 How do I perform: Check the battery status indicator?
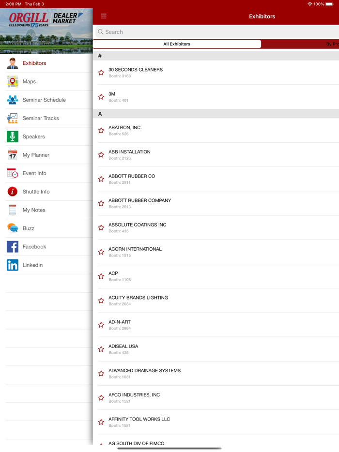click(329, 4)
